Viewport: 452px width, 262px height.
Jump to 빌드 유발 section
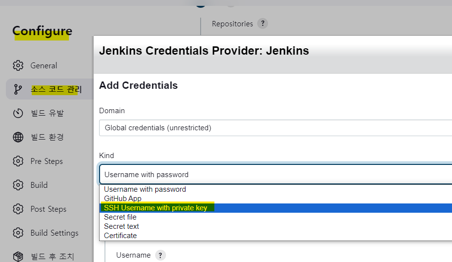click(47, 113)
